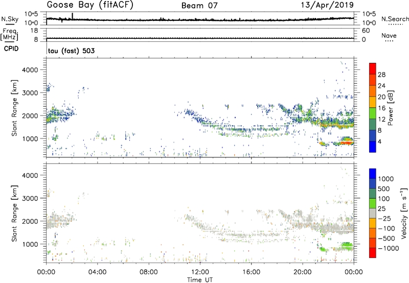Click the "Slant Range [km]" label of power panel
Image resolution: width=409 pixels, height=283 pixels.
(x=14, y=108)
